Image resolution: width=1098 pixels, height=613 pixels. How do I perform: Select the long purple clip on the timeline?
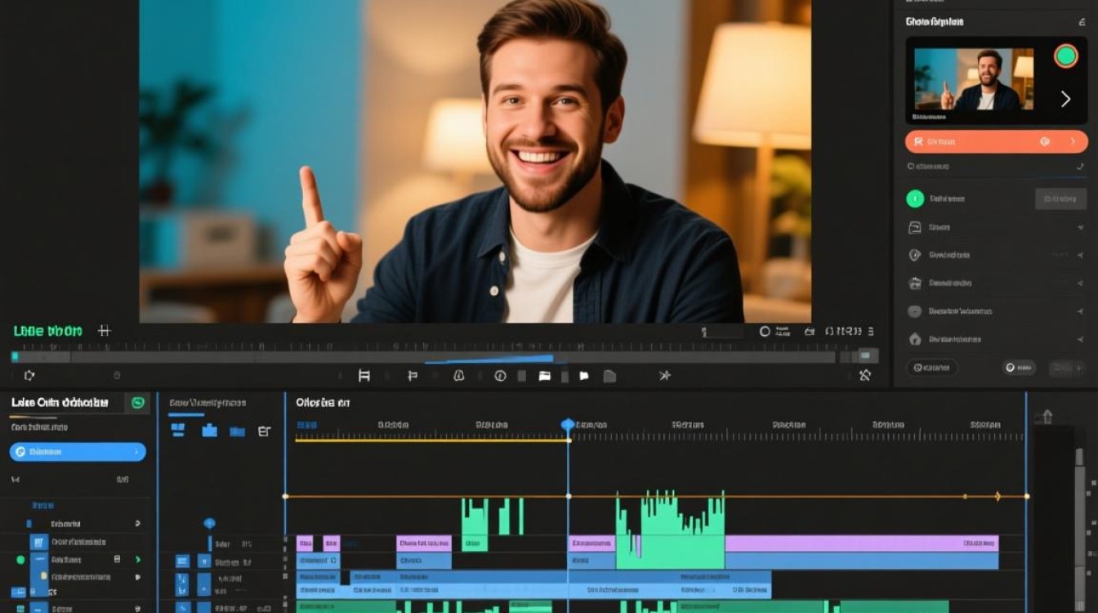862,544
